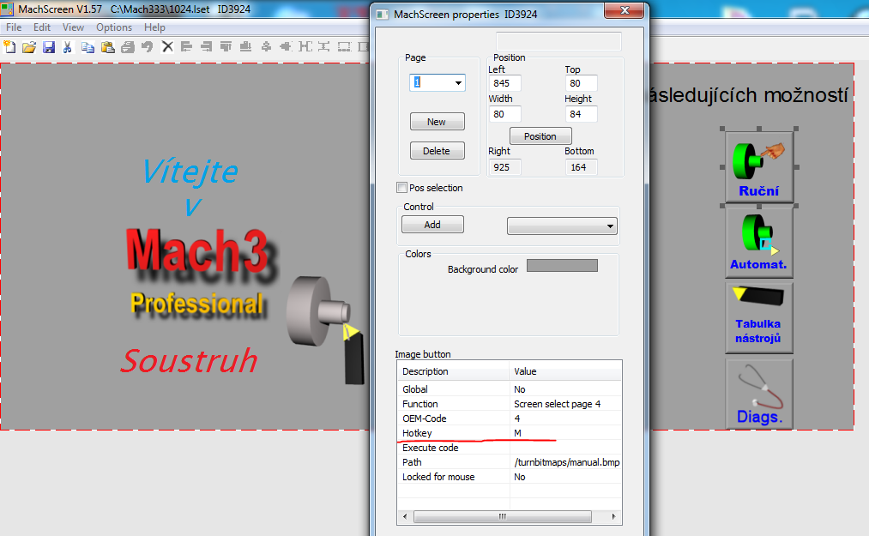Click the New page button

437,122
